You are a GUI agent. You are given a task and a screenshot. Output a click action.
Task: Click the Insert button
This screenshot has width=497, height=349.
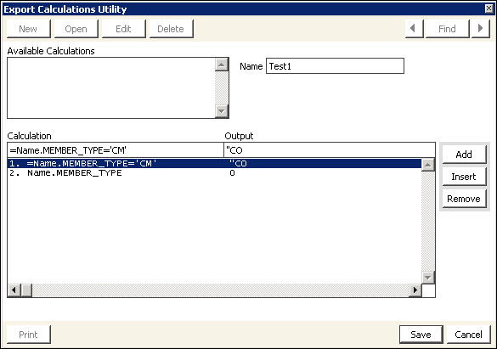point(464,177)
